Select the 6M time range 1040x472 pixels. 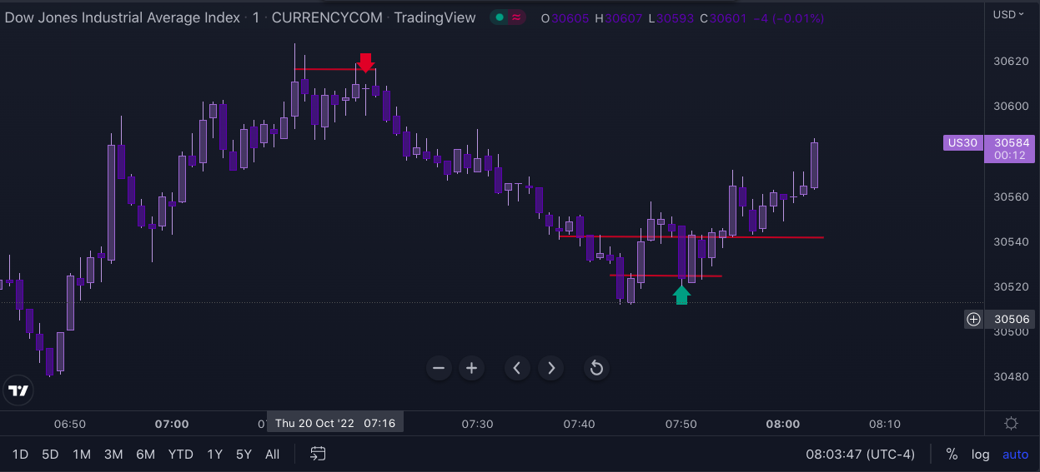(x=145, y=455)
